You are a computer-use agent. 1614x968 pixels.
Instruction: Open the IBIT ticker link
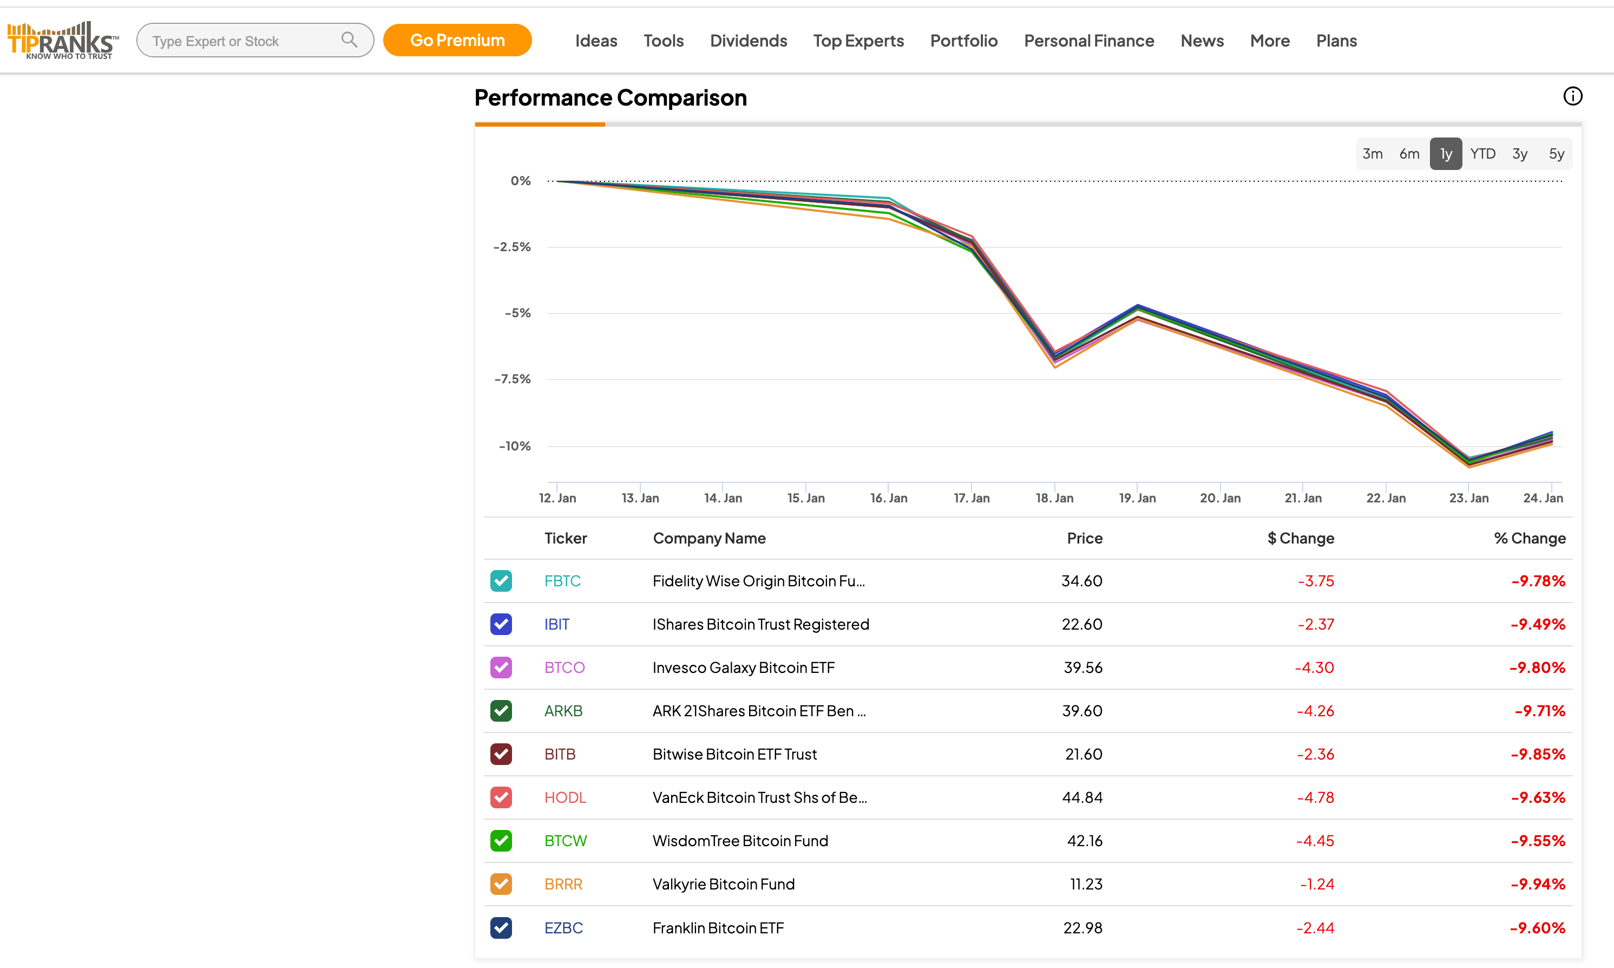click(x=557, y=624)
